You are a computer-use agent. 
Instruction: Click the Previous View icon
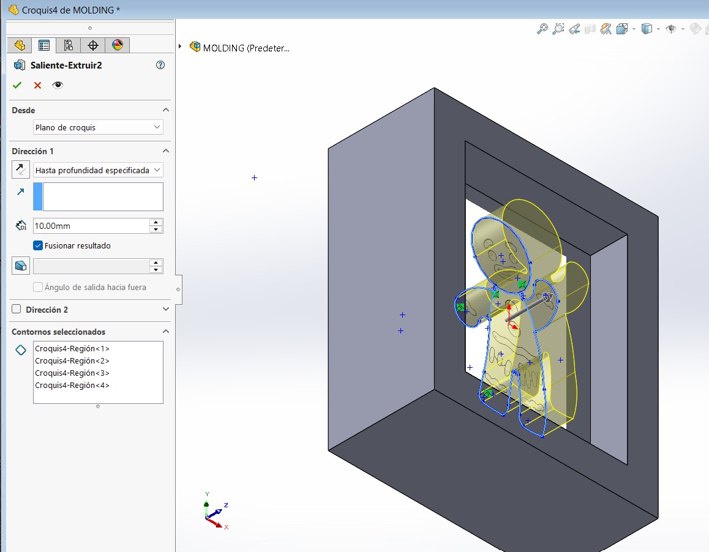point(575,29)
